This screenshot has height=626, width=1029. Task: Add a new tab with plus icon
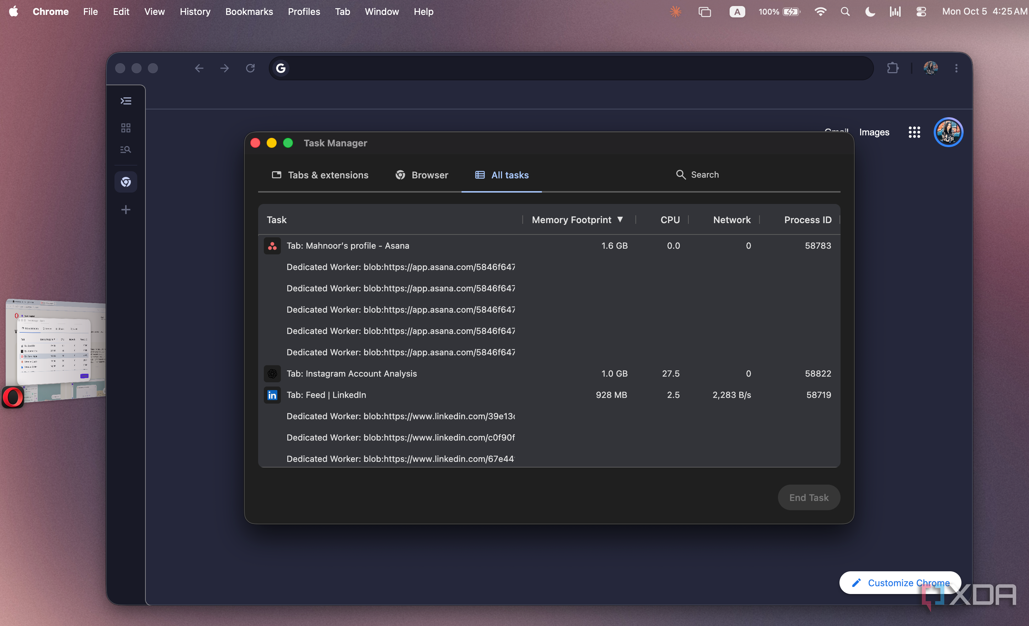[126, 210]
